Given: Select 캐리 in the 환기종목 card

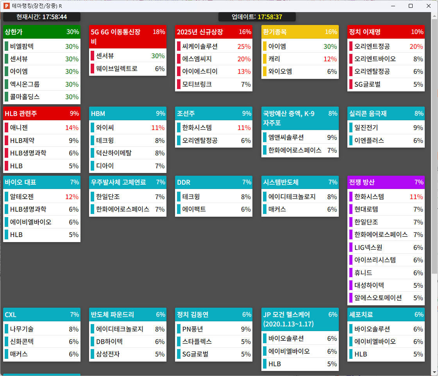Looking at the screenshot, I should tap(300, 59).
